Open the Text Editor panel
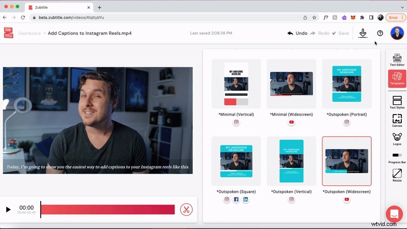This screenshot has width=407, height=229. [x=397, y=60]
